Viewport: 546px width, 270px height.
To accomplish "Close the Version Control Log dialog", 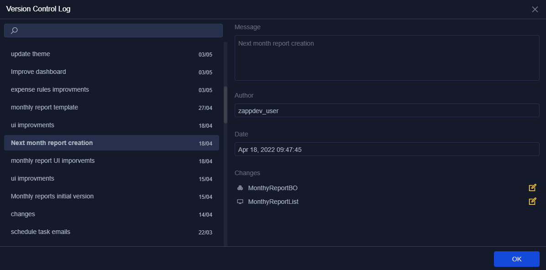I will (535, 9).
